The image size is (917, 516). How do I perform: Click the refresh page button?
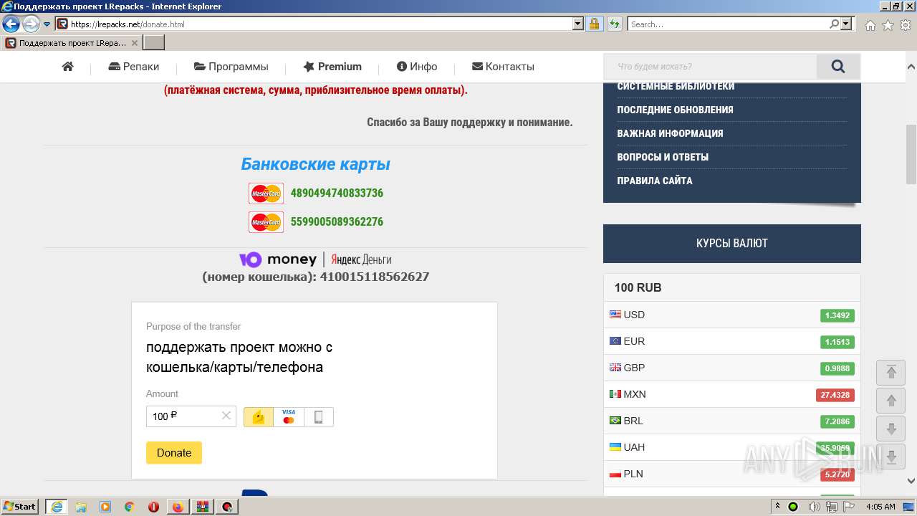pos(614,24)
